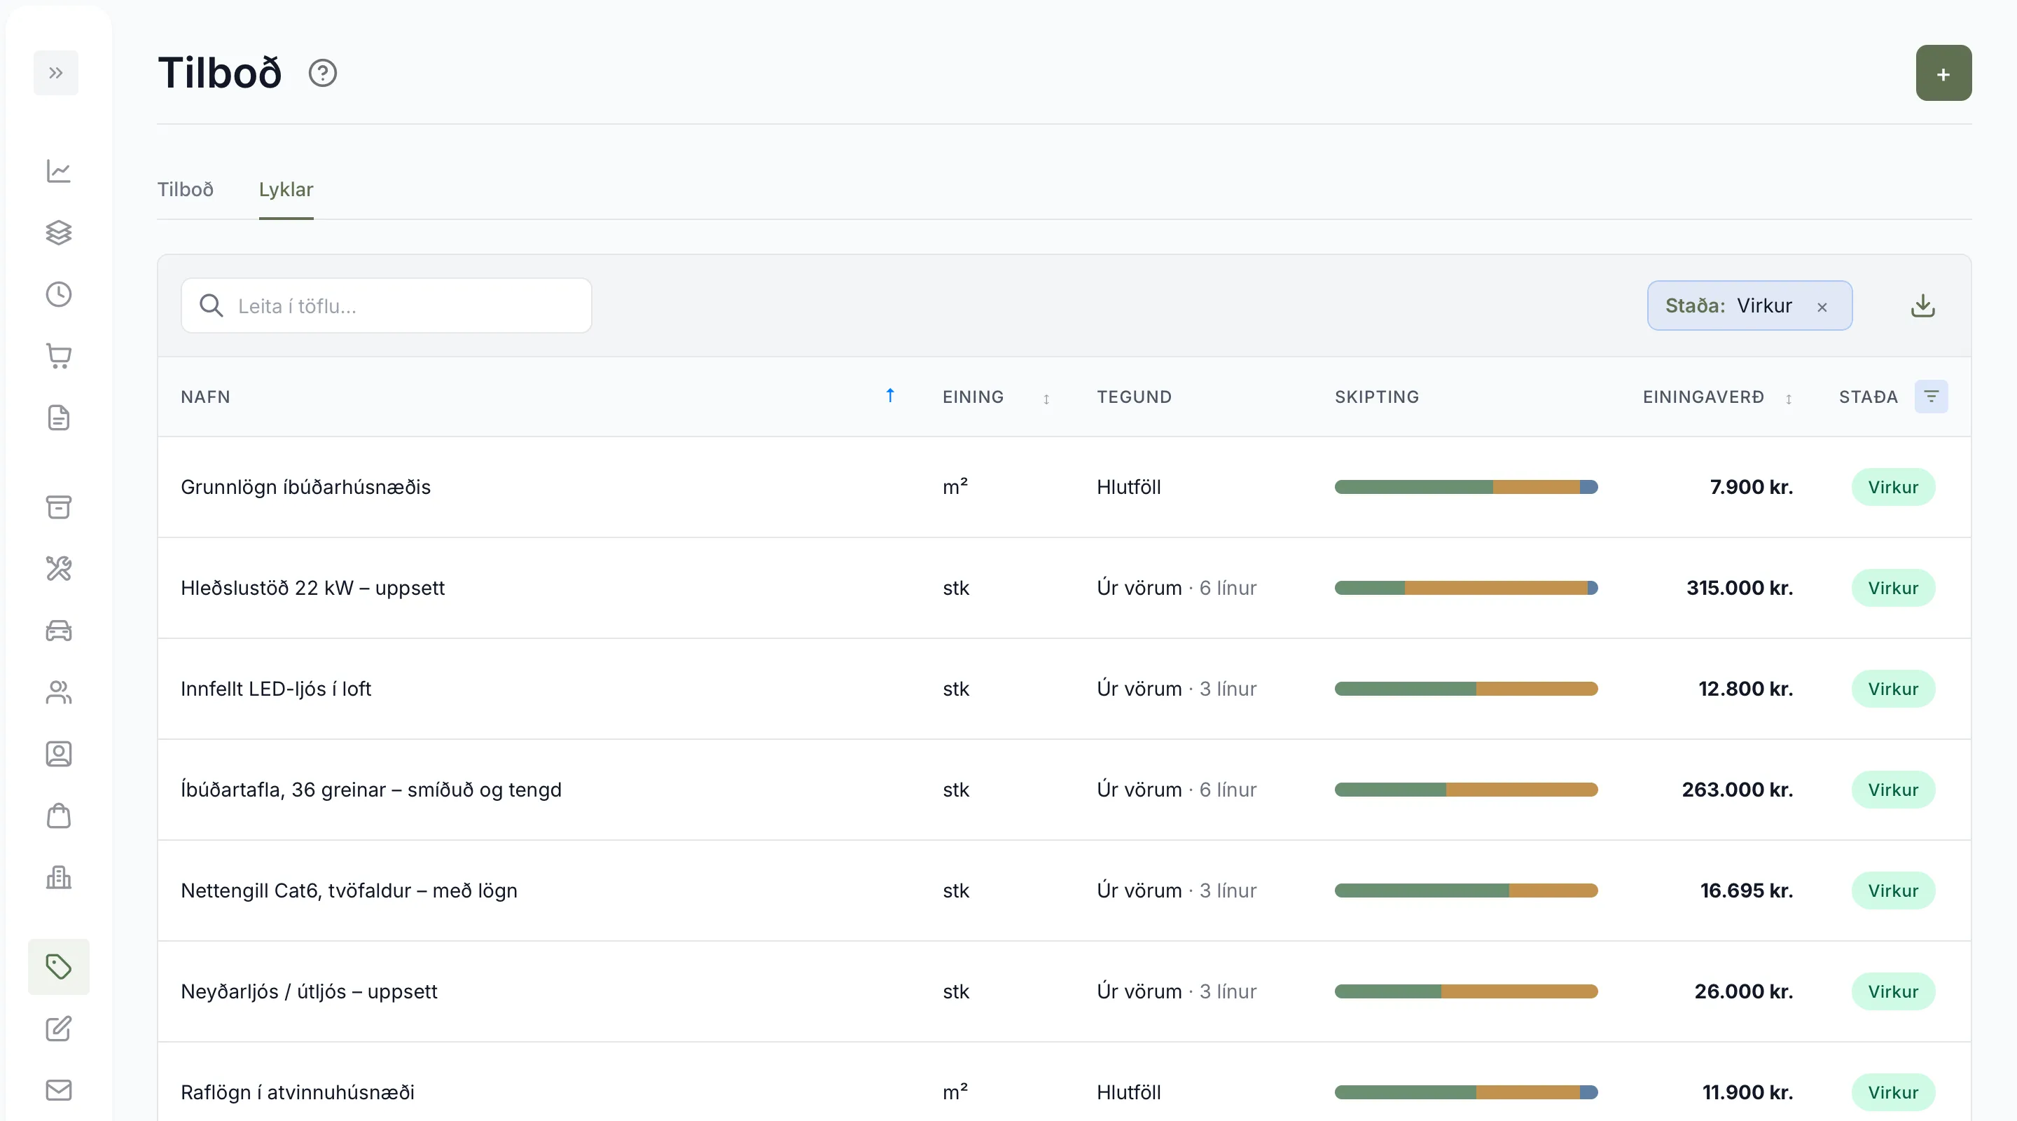Download the table with the export icon
Screen dimensions: 2017x1121
[1923, 305]
